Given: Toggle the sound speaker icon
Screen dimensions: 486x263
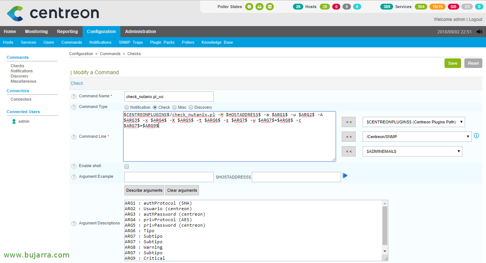Looking at the screenshot, I should click(479, 32).
